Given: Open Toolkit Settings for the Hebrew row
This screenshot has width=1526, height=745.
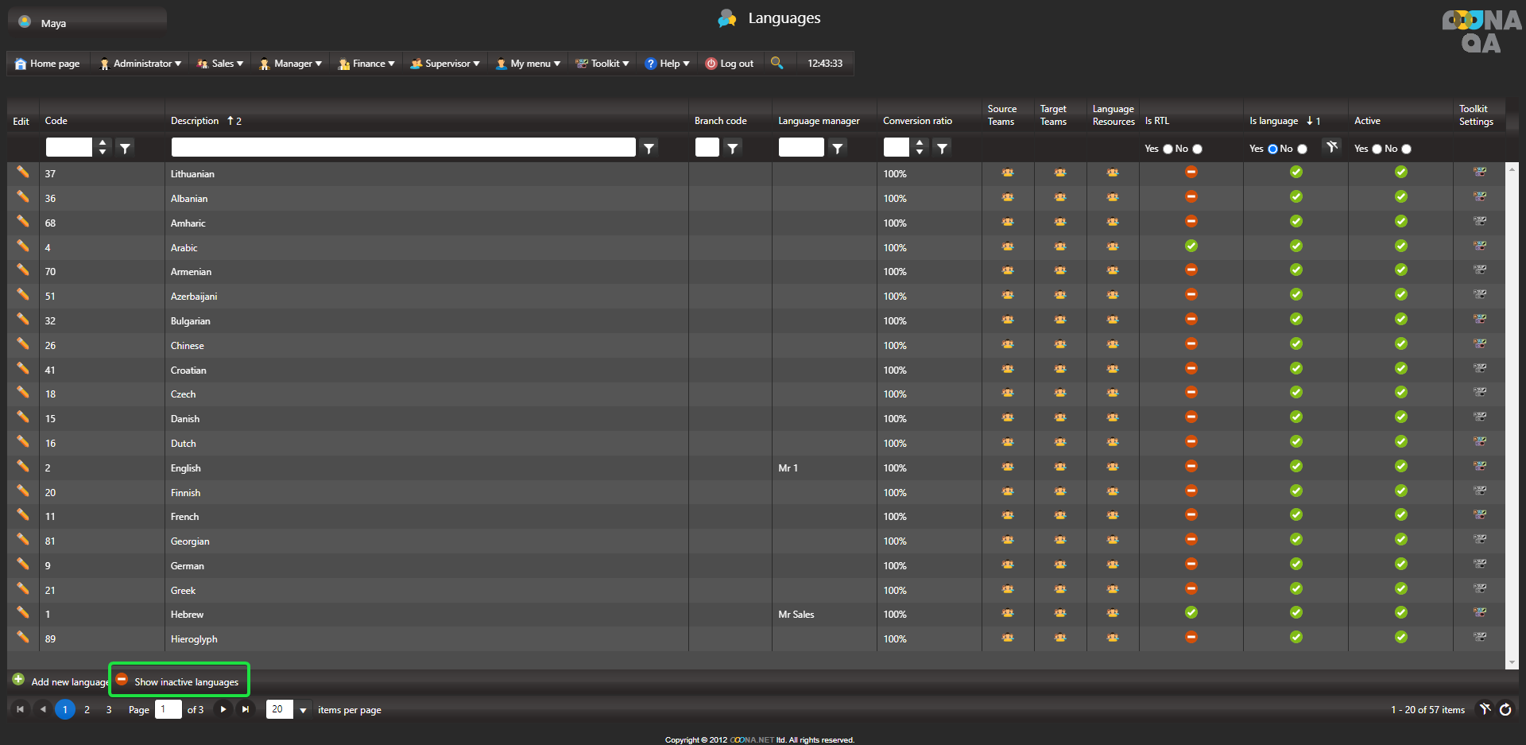Looking at the screenshot, I should [x=1479, y=613].
